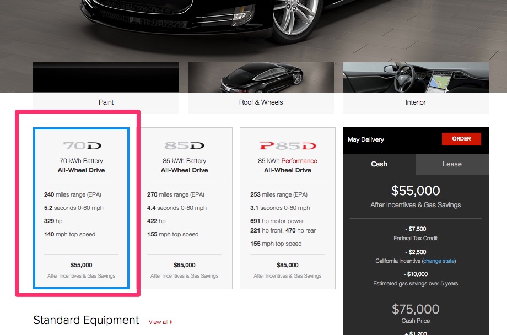Screen dimensions: 507x335
Task: Click '4.4 seconds 0-60 mph' text
Action: point(177,208)
